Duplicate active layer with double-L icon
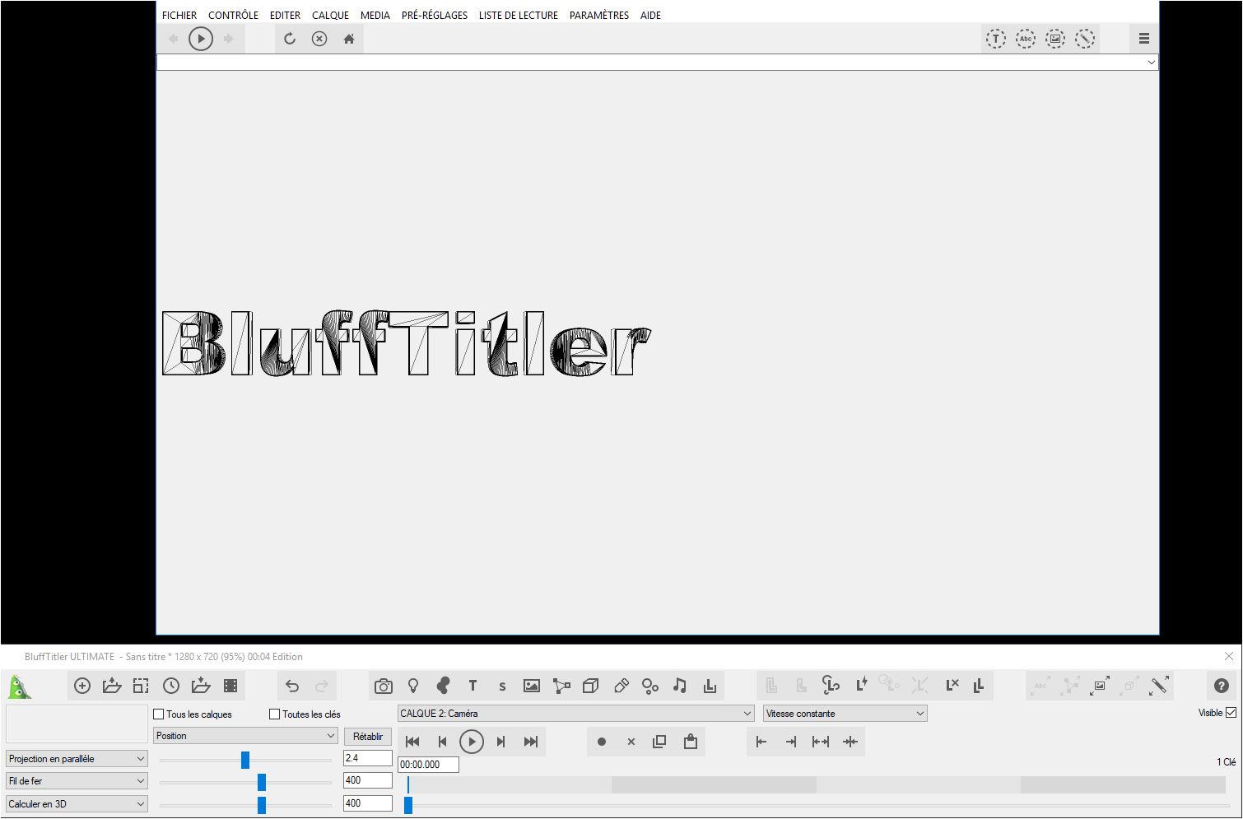Viewport: 1243px width, 819px height. click(x=979, y=685)
